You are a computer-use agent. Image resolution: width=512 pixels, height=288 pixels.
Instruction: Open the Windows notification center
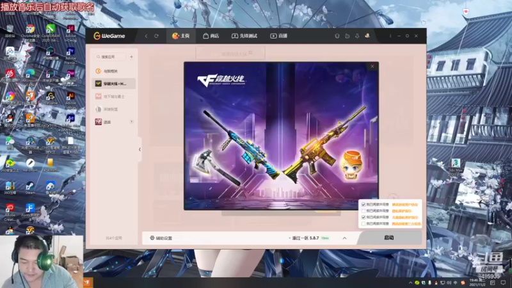coord(503,283)
